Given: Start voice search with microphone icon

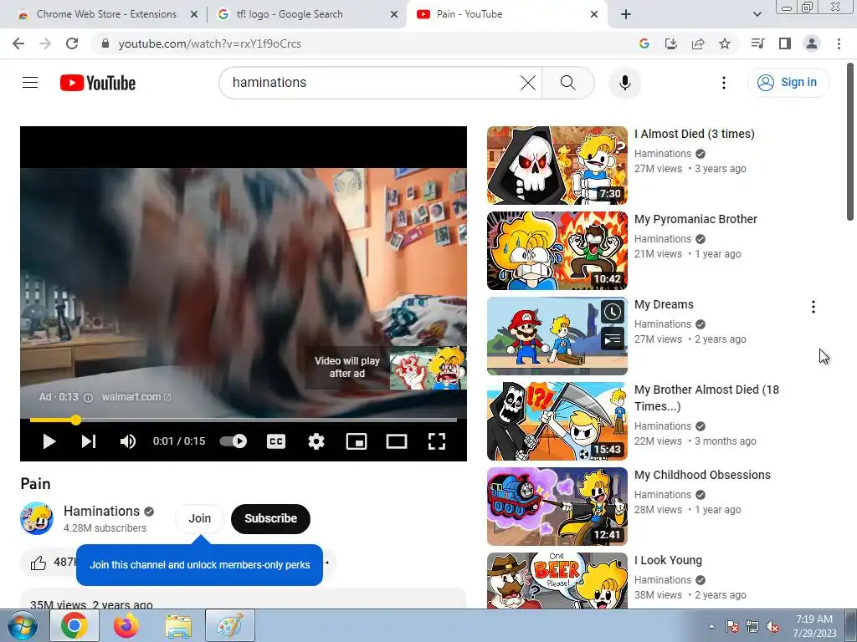Looking at the screenshot, I should 624,83.
